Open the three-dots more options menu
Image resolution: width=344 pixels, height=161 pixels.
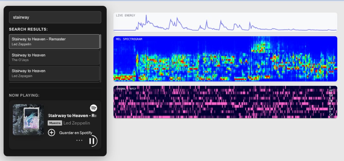click(x=79, y=140)
